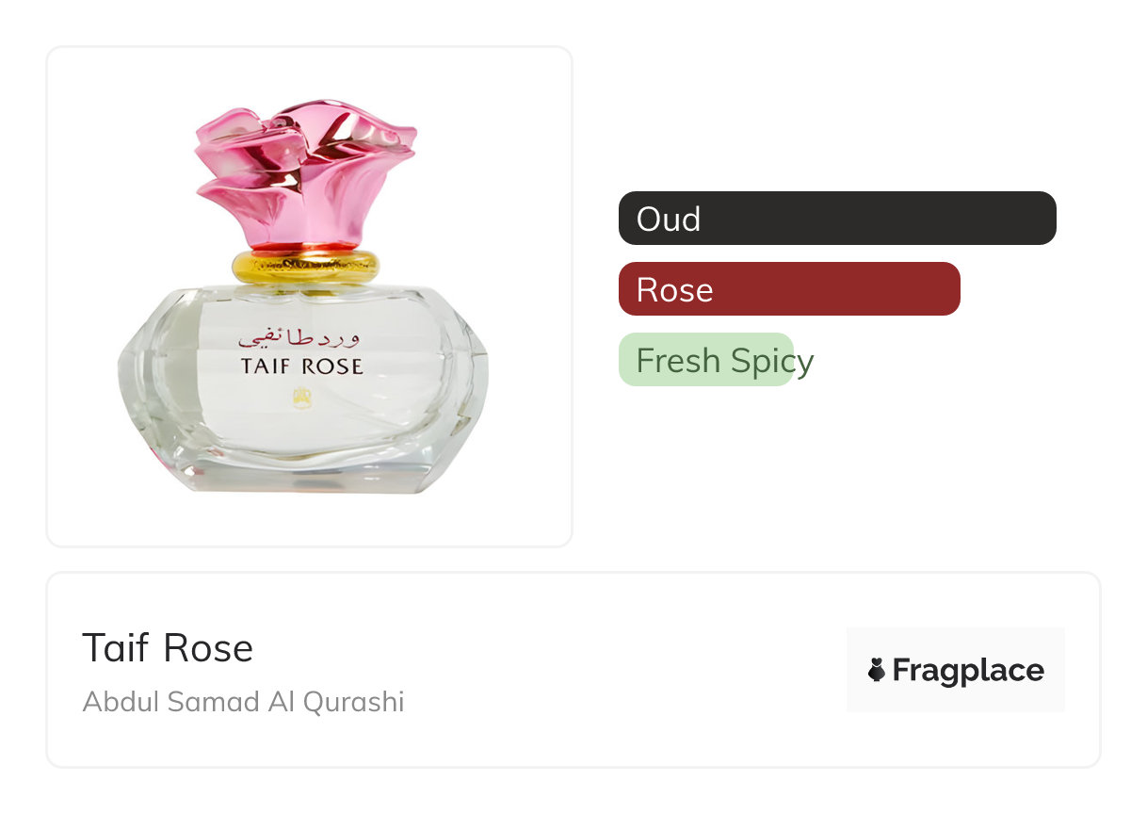Open the Taif Rose bottle product image
This screenshot has height=814, width=1147.
click(310, 297)
